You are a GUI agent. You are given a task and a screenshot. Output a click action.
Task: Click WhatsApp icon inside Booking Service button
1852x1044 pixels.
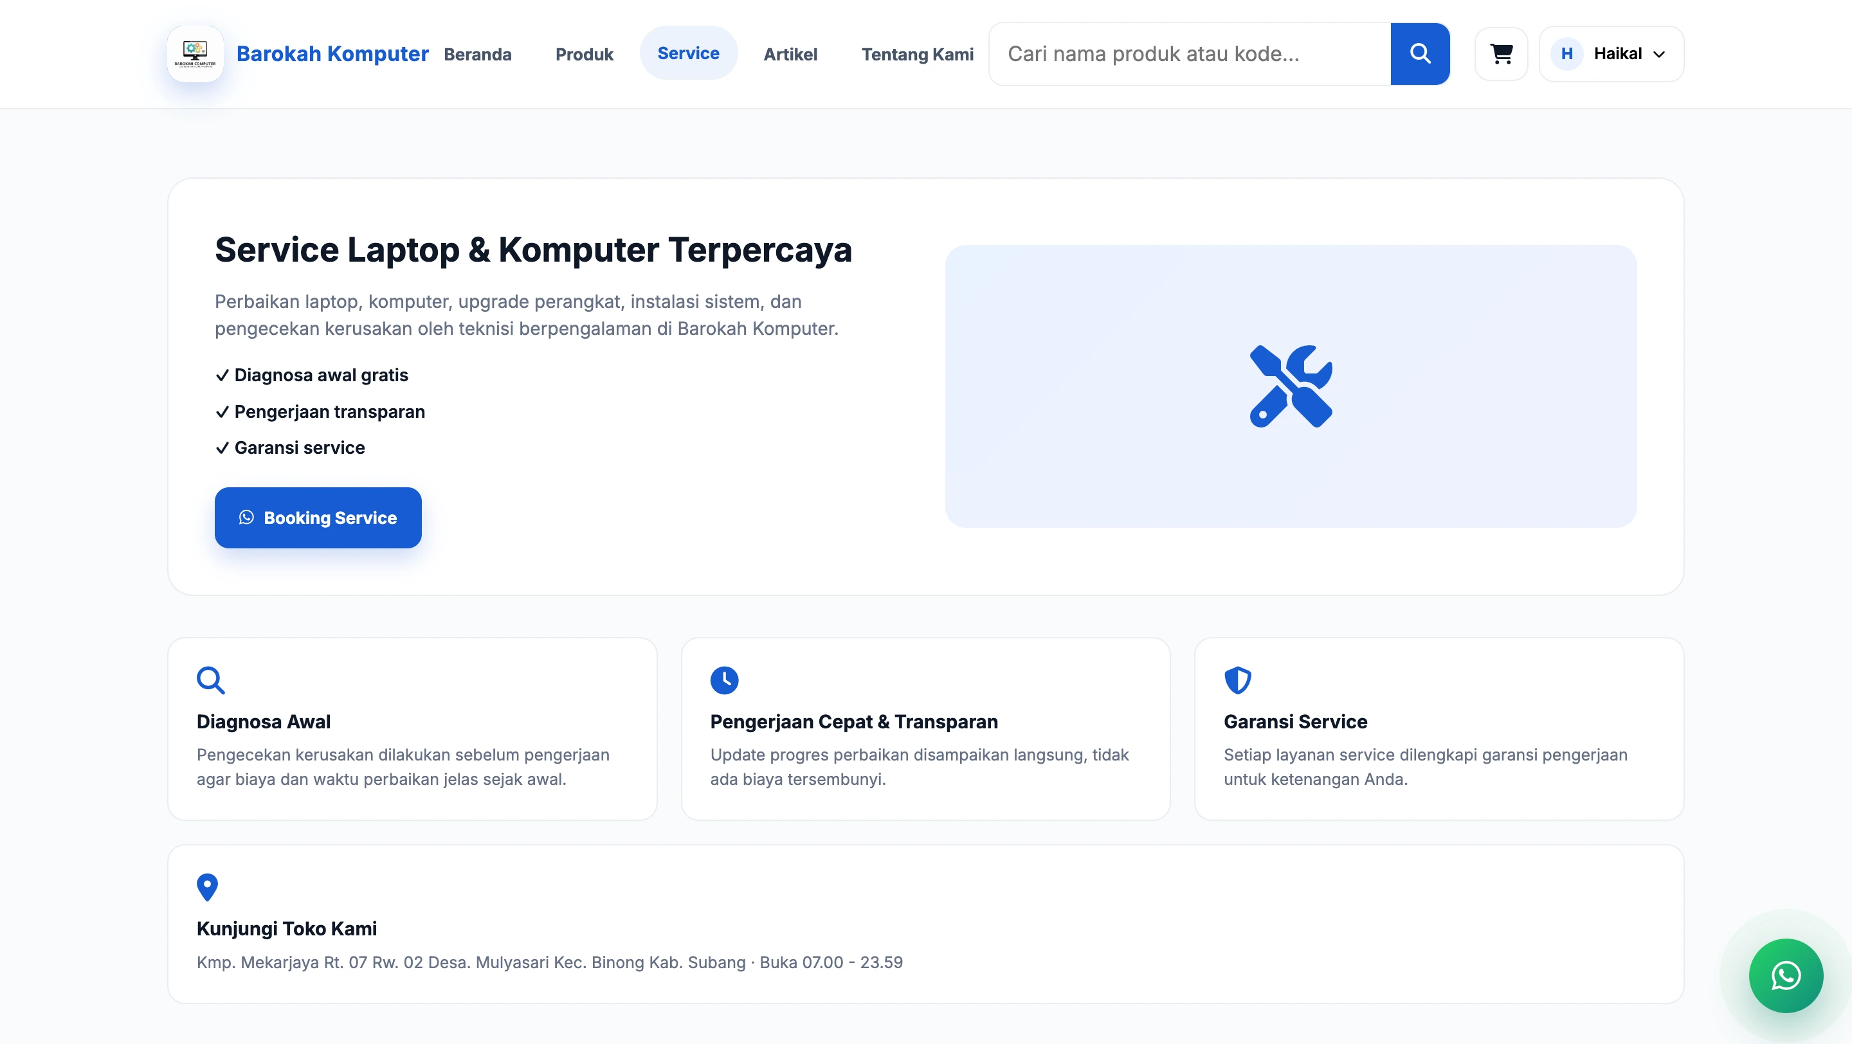pyautogui.click(x=246, y=517)
